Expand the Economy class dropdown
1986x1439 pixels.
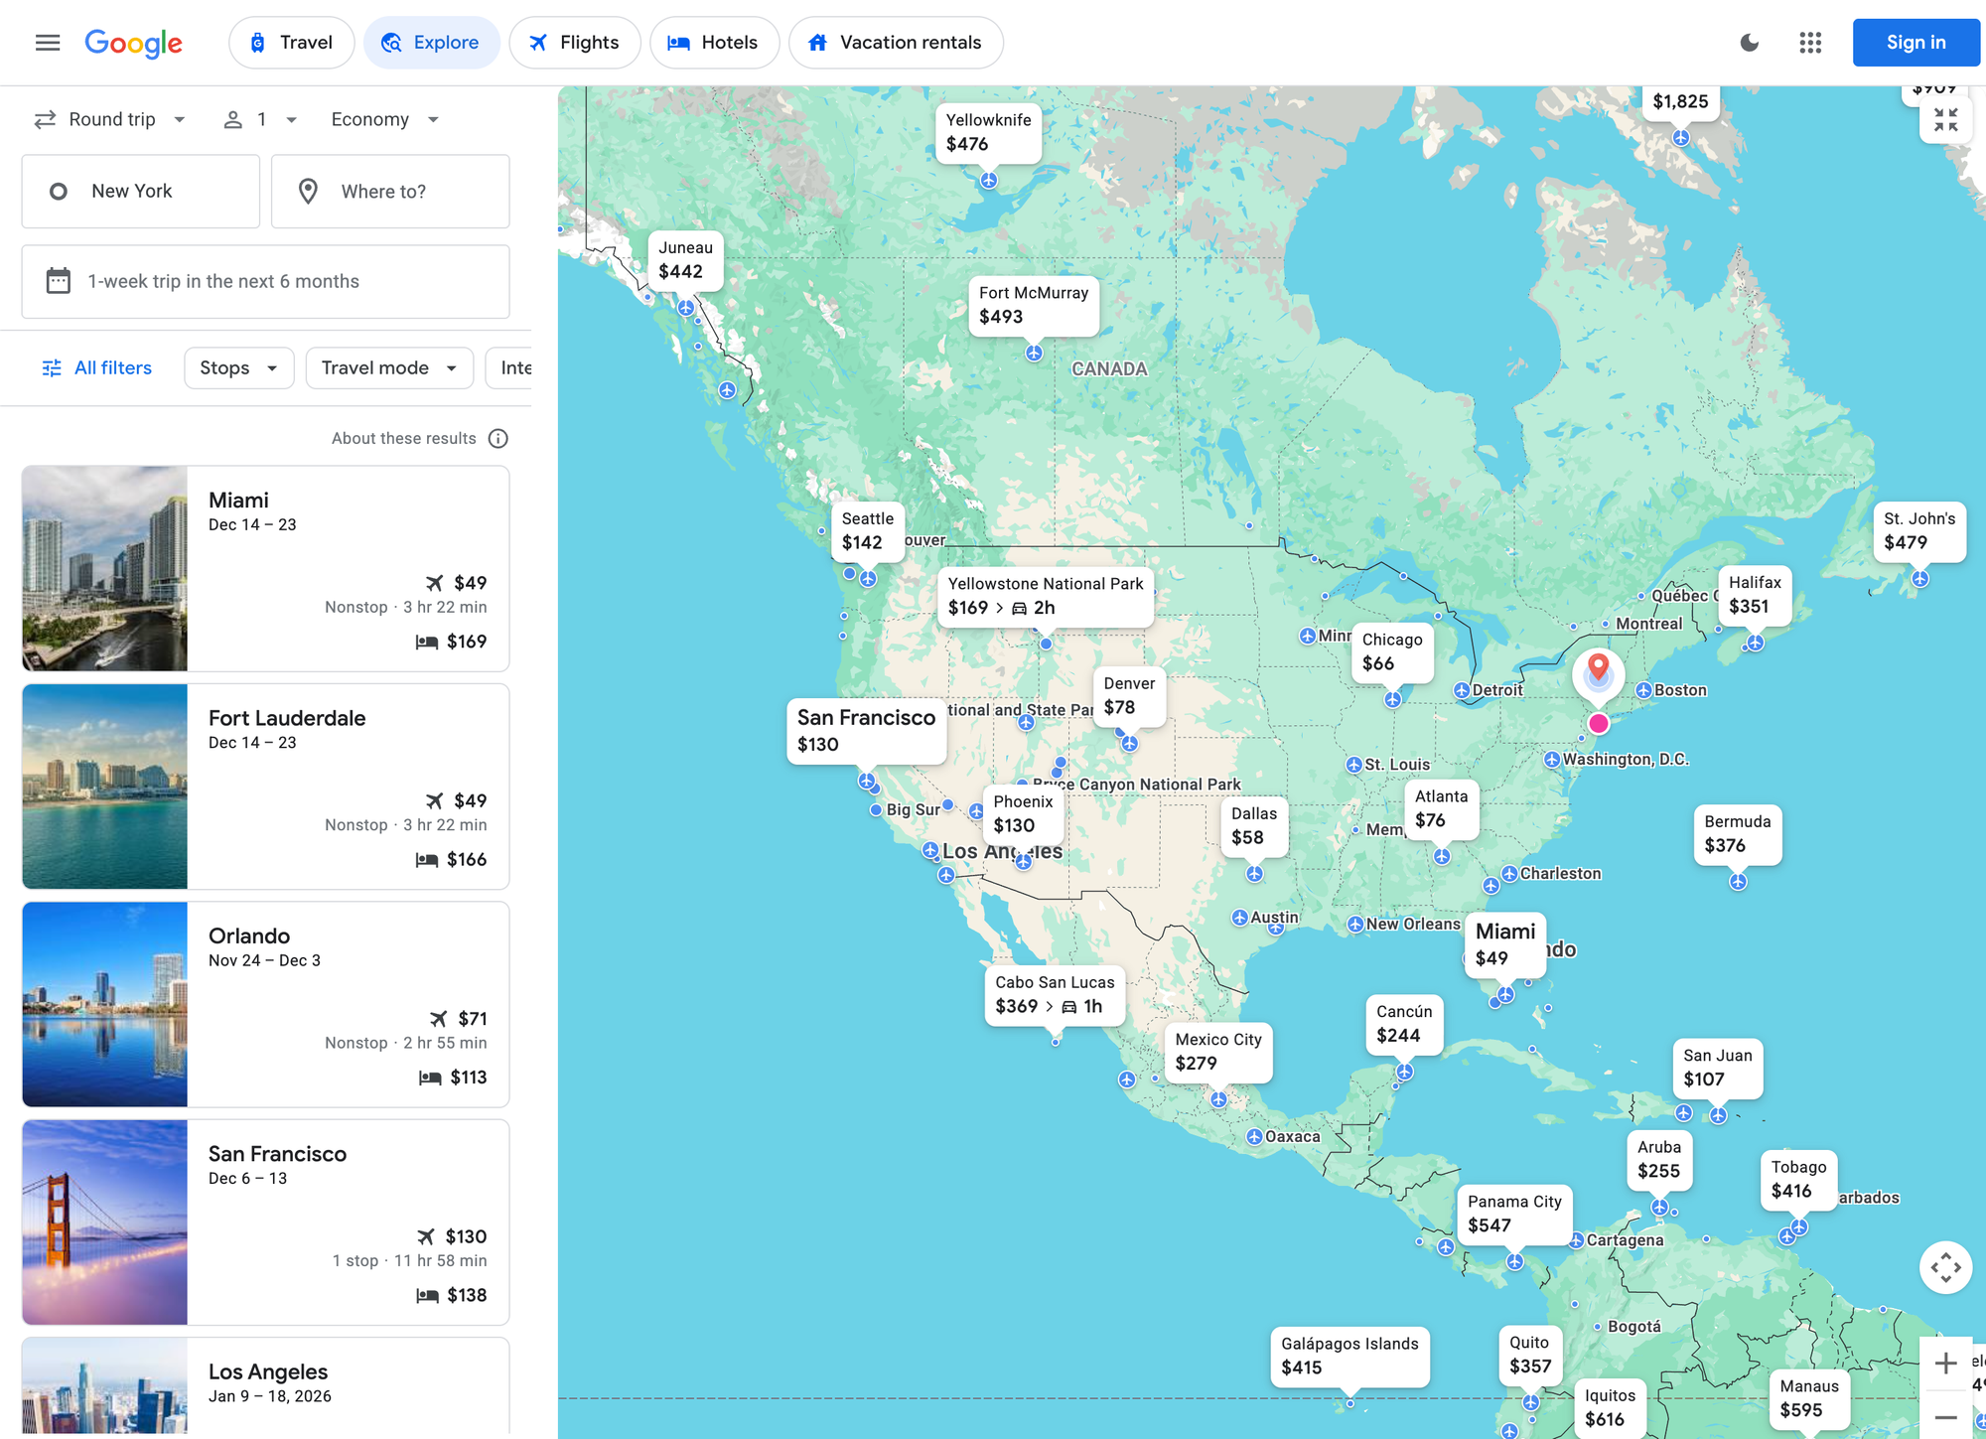[x=385, y=120]
